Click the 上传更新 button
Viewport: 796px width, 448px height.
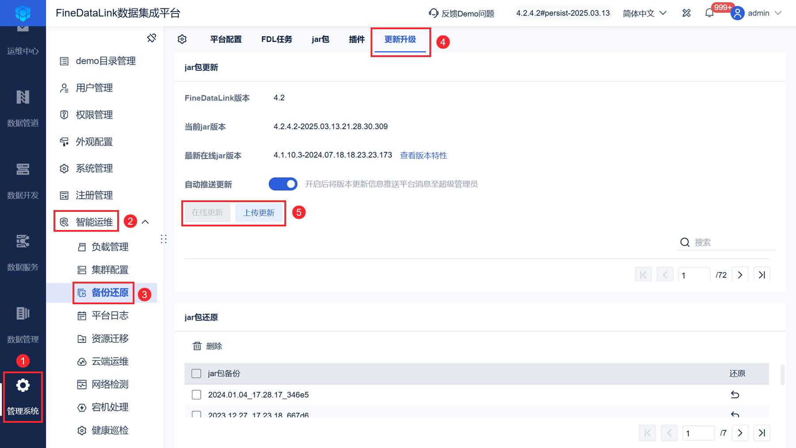coord(259,213)
